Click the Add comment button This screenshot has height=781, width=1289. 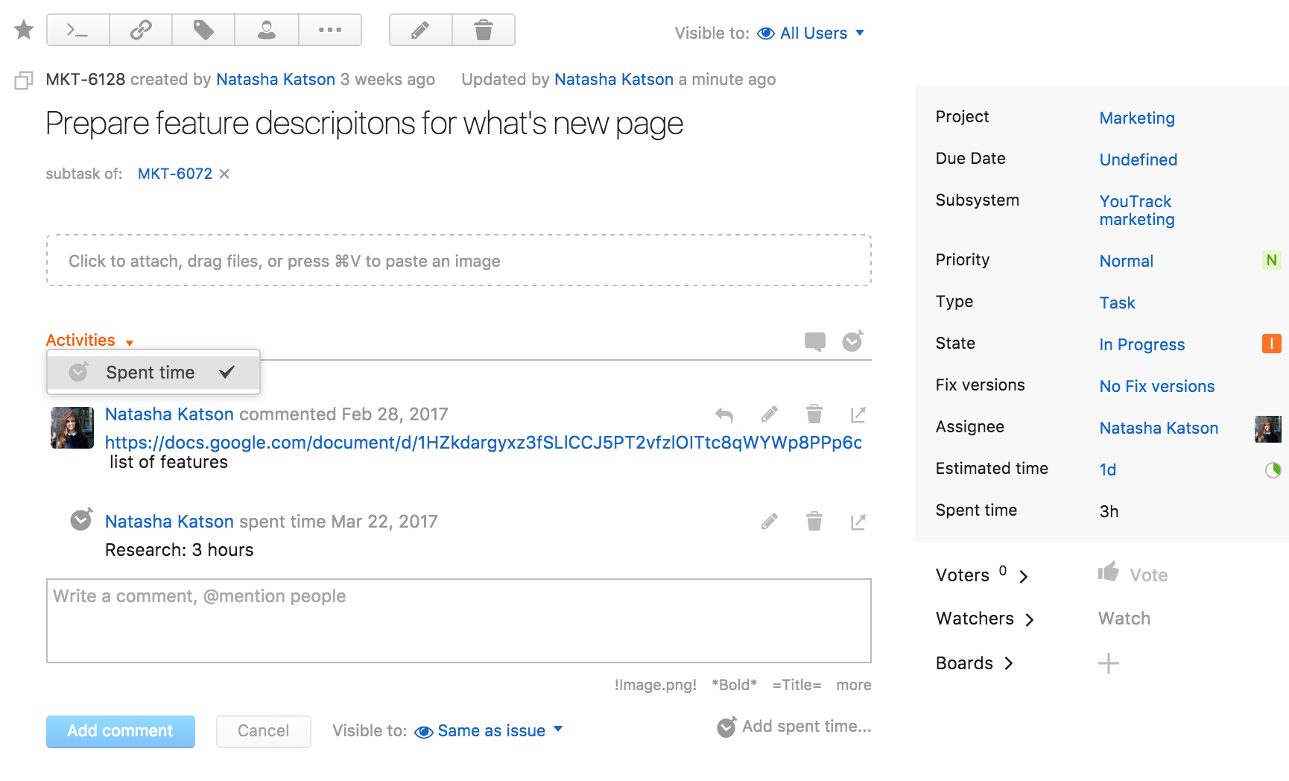click(121, 732)
